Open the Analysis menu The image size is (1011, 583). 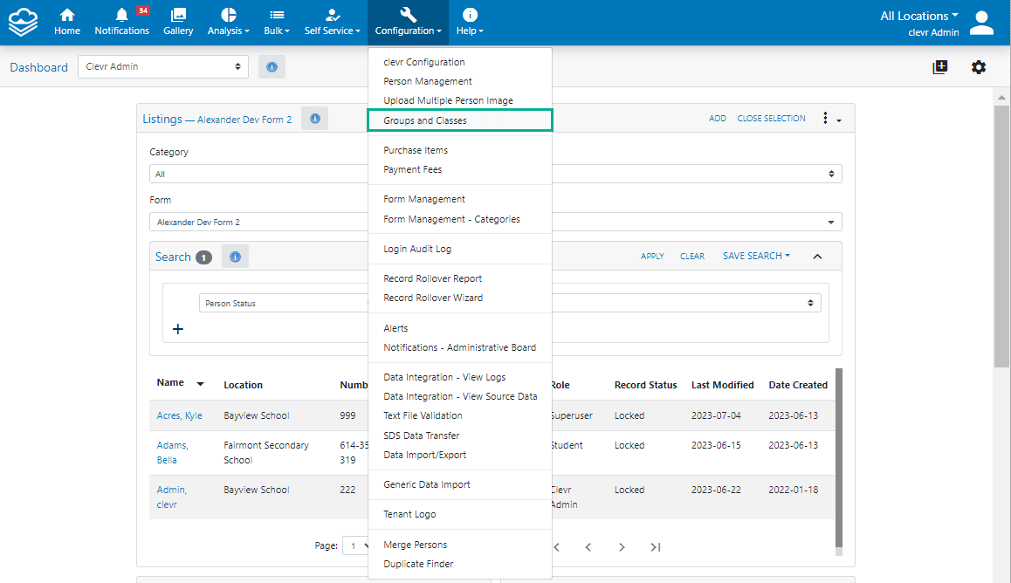[x=228, y=22]
